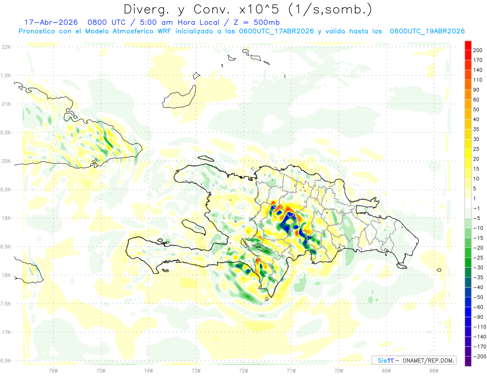Click the dark purple swatch below -200
Screen dimensions: 487x376
click(x=468, y=361)
